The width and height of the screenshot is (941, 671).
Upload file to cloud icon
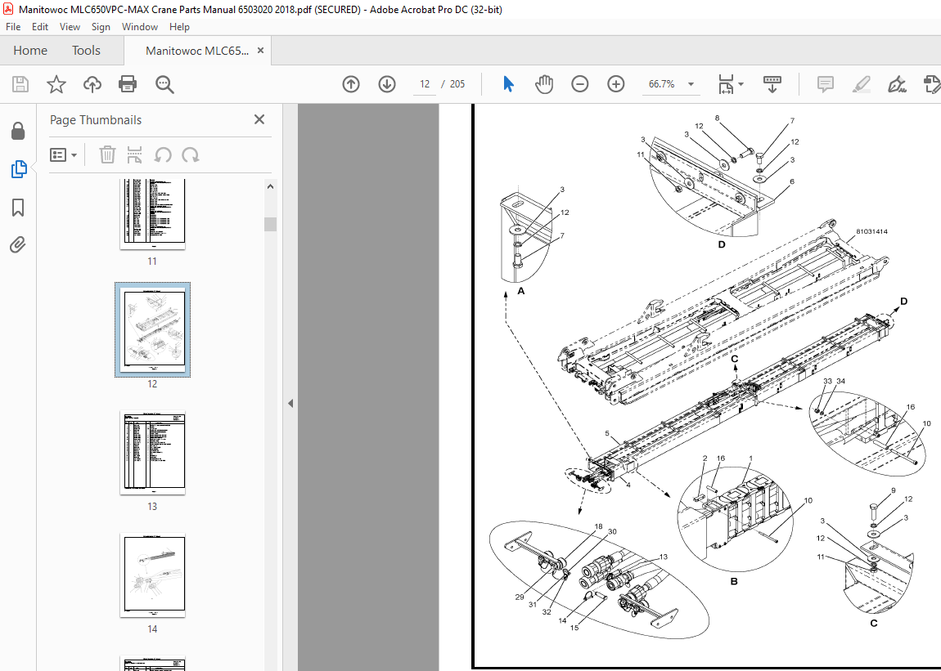[x=92, y=84]
